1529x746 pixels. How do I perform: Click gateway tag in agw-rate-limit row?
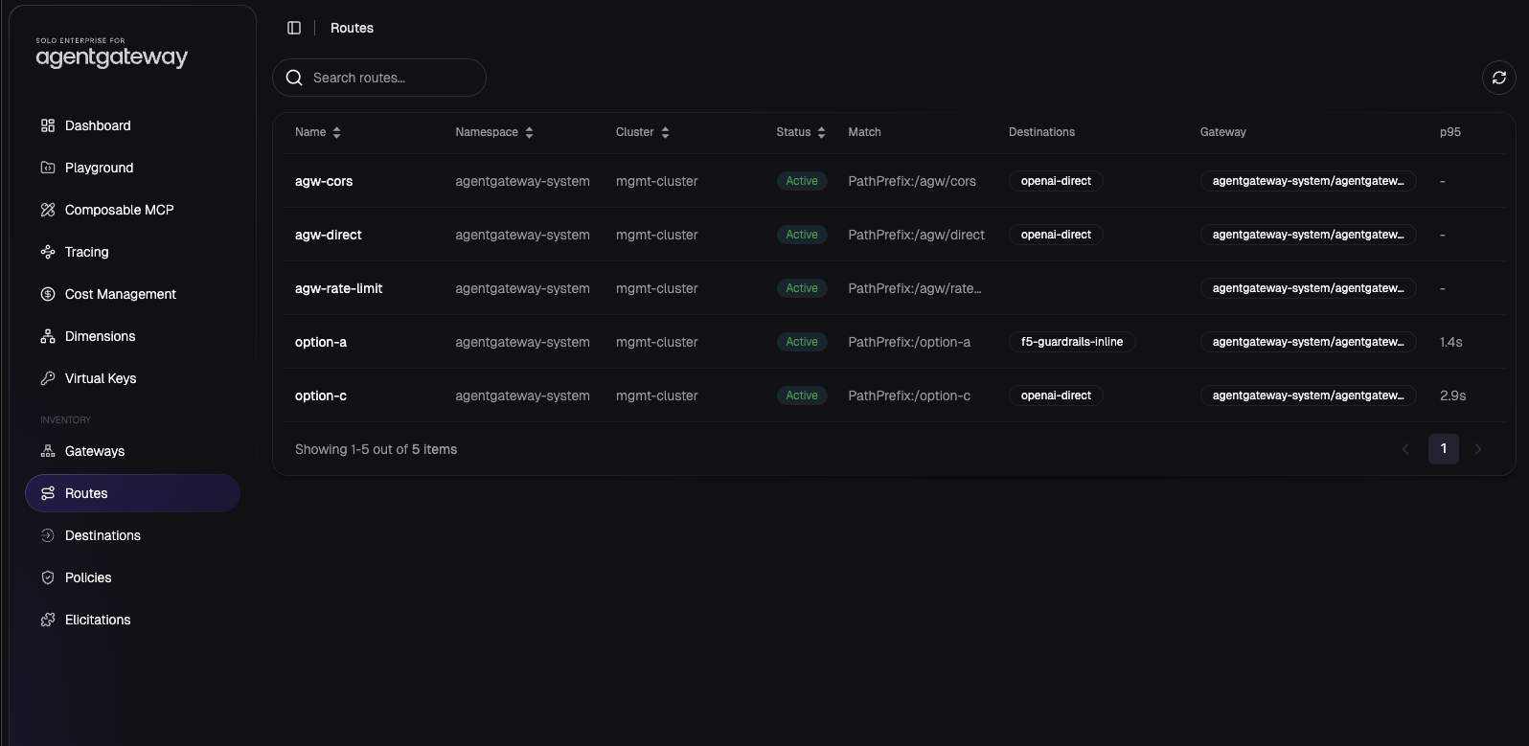pos(1309,288)
